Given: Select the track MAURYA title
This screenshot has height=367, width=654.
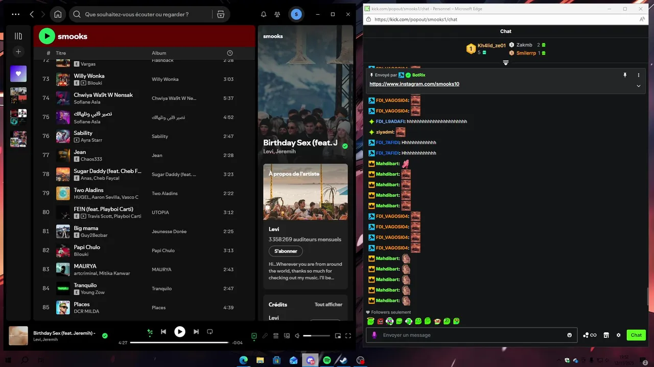Looking at the screenshot, I should 85,266.
